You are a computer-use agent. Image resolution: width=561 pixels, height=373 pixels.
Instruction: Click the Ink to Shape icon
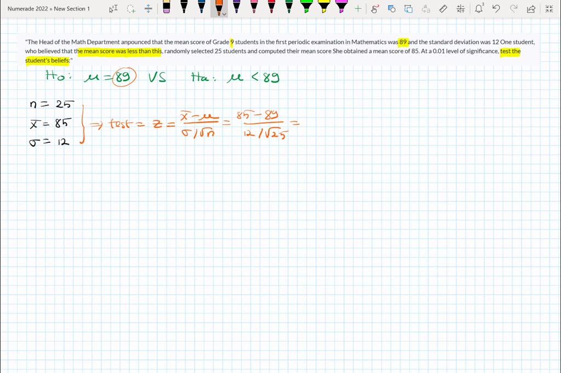(x=409, y=9)
